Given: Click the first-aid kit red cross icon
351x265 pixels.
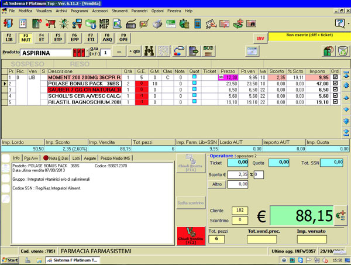Looking at the screenshot, I should [x=238, y=23].
